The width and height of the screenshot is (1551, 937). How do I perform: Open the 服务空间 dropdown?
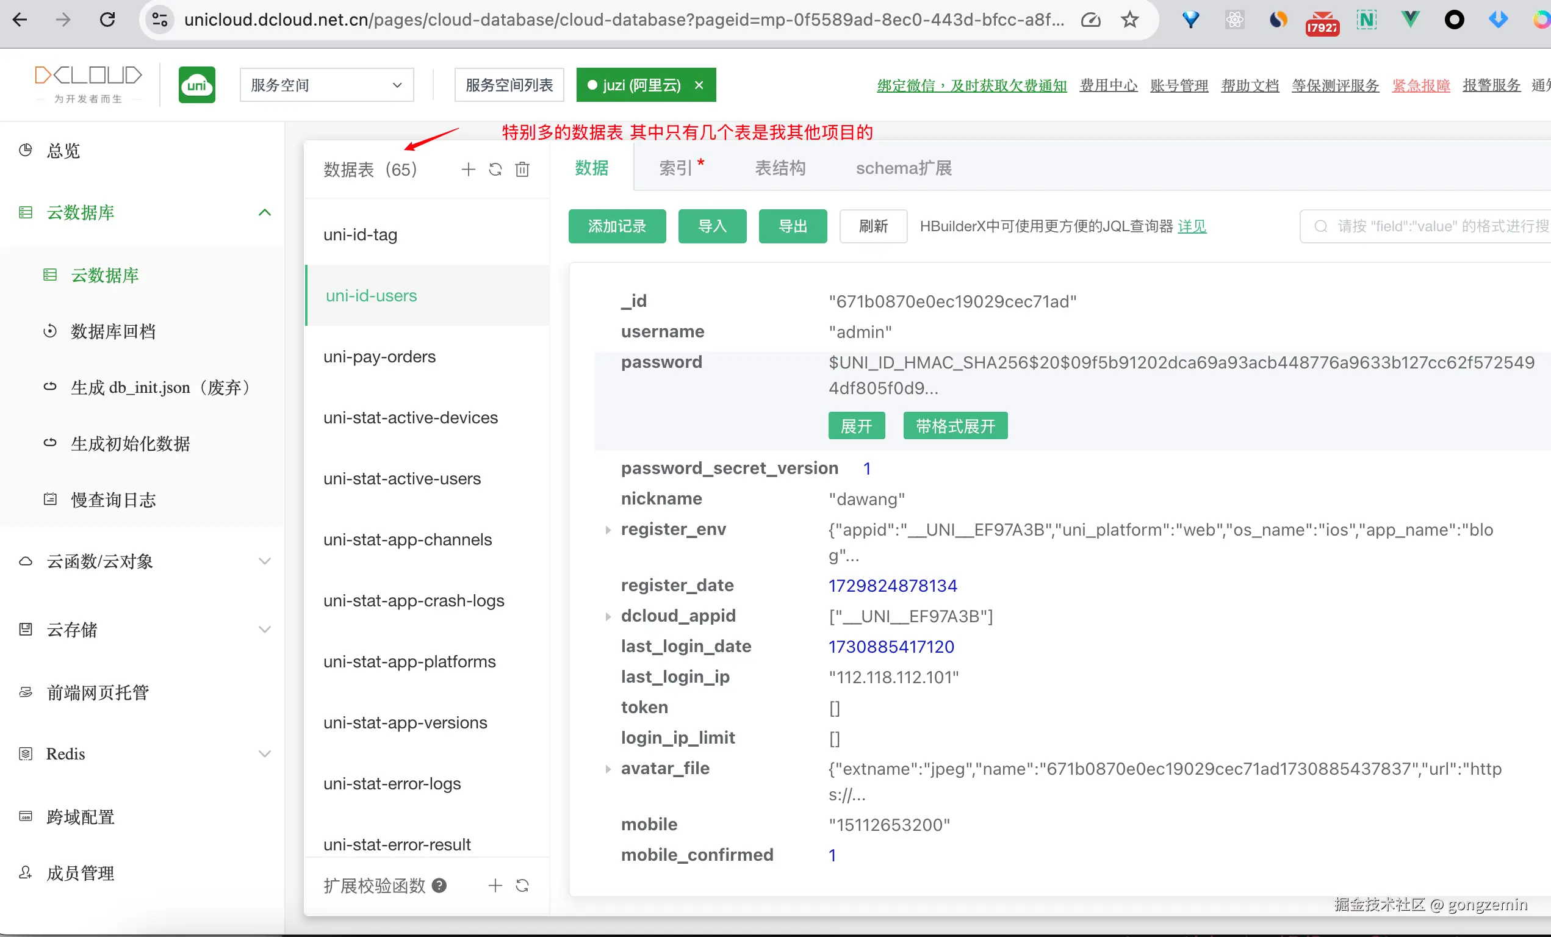326,85
